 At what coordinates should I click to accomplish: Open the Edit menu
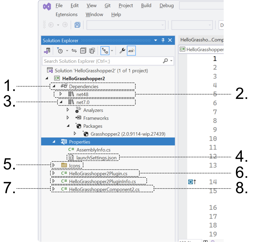(75, 6)
